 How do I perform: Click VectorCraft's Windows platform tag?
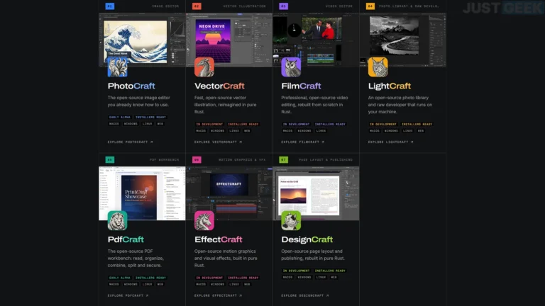coord(218,131)
